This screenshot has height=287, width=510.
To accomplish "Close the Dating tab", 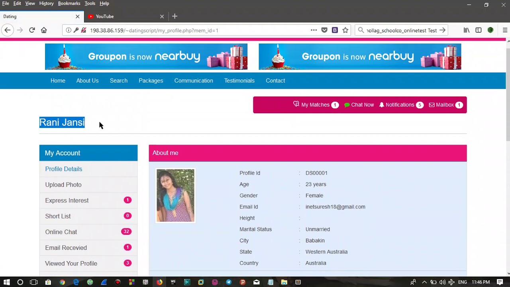I will [x=77, y=16].
